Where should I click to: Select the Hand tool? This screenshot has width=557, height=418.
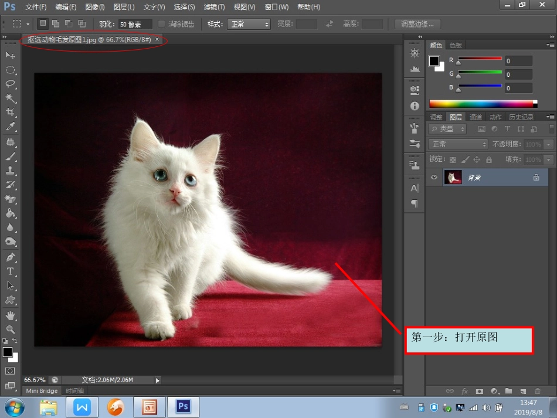click(x=10, y=315)
